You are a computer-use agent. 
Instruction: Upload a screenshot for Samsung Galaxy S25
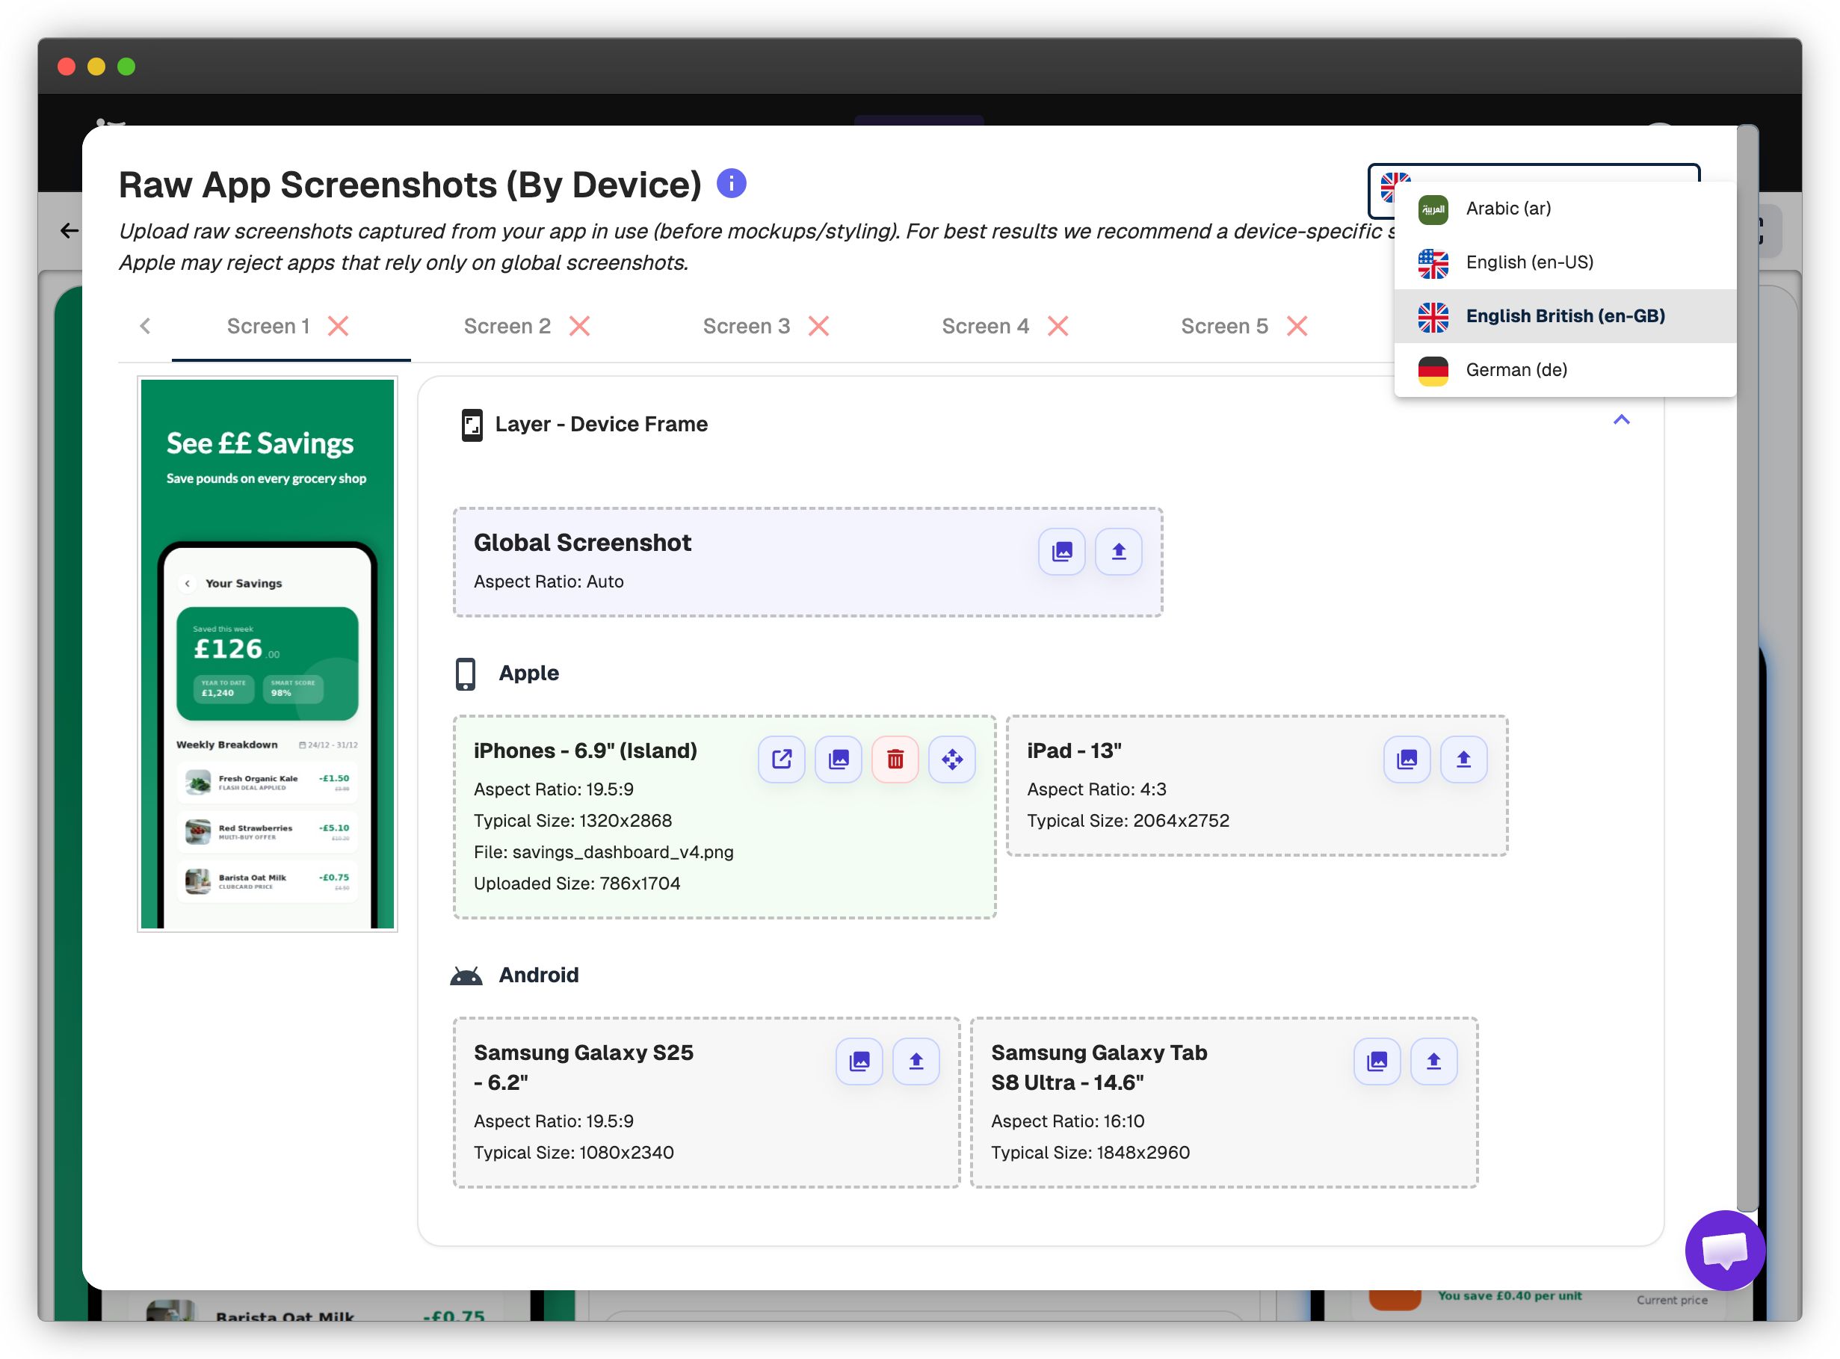click(916, 1061)
